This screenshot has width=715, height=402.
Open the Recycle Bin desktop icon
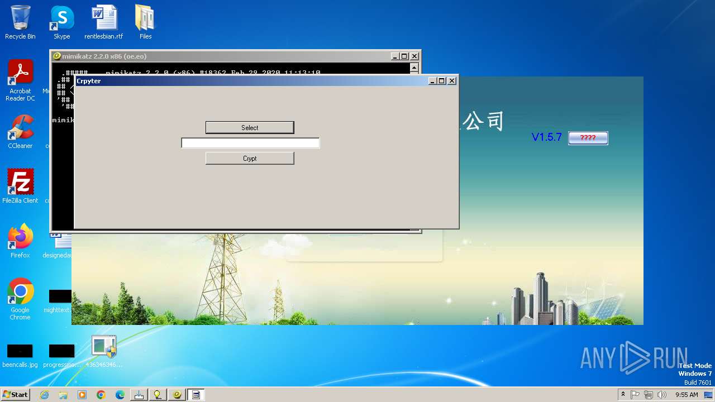tap(20, 22)
